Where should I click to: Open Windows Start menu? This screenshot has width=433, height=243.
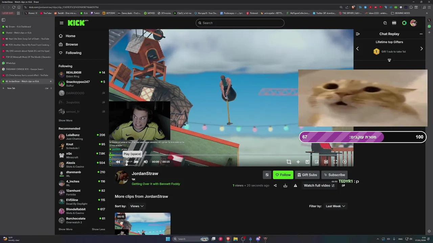click(168, 239)
